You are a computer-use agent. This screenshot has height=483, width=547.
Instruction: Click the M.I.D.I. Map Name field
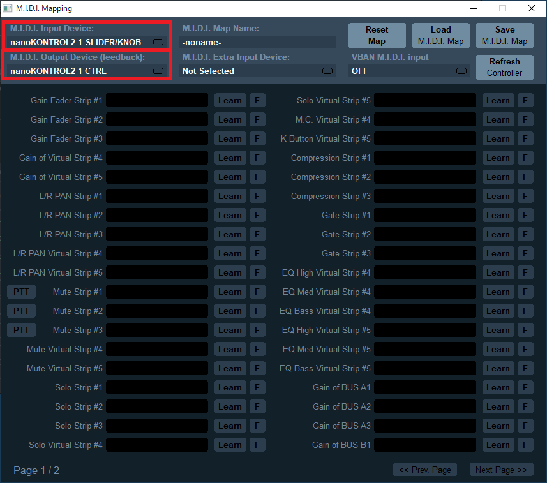(x=257, y=42)
